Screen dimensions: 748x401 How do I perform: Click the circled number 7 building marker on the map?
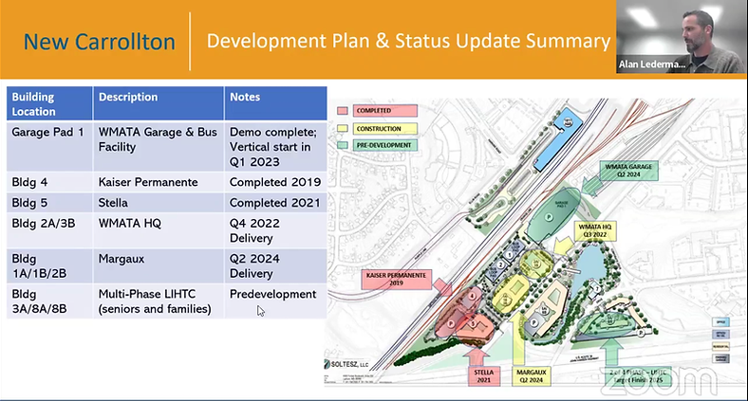point(597,289)
